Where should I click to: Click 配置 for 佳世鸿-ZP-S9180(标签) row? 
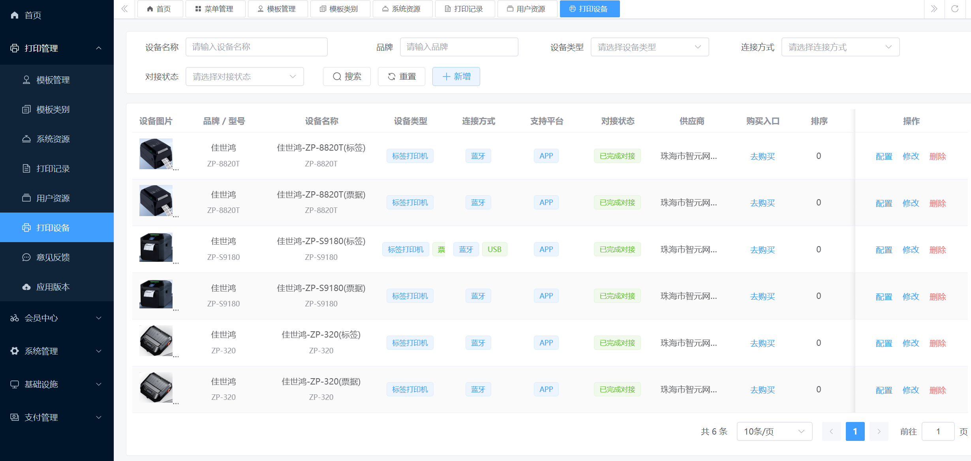click(x=884, y=250)
